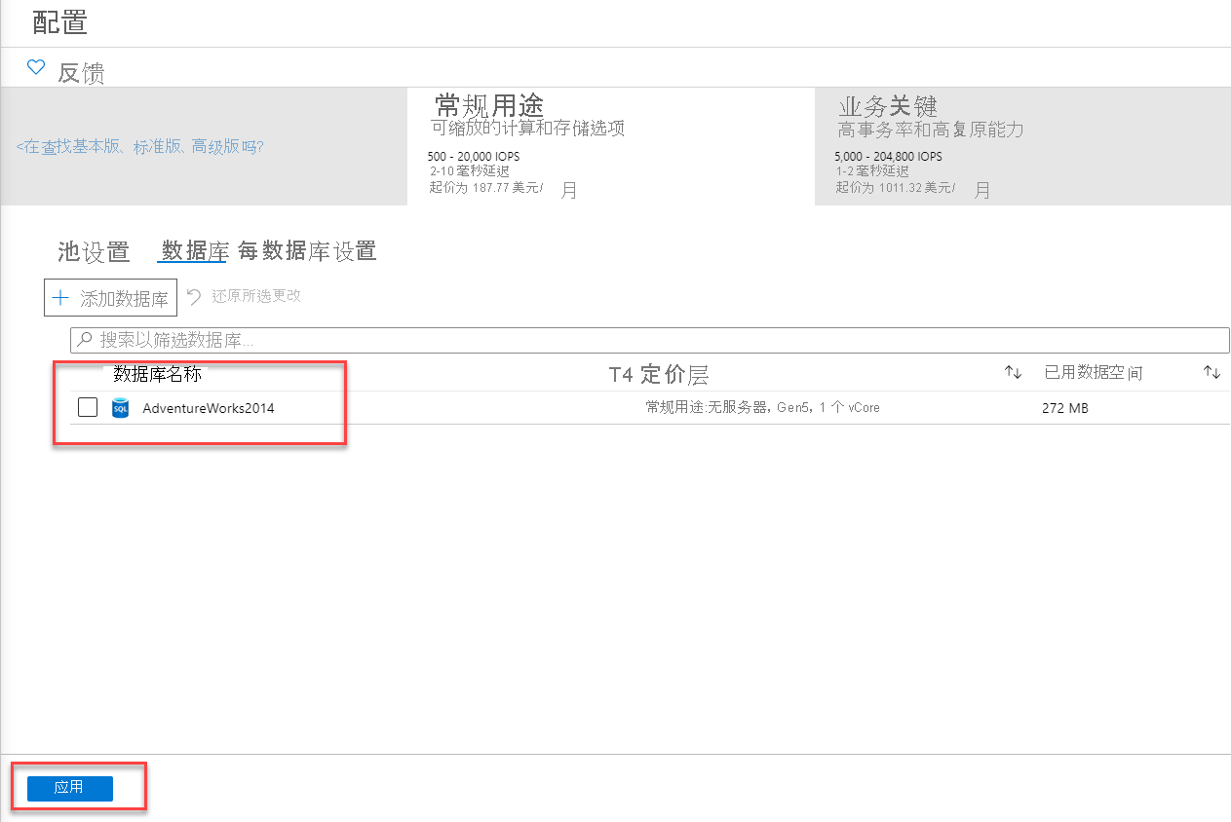
Task: Click 已用数据空间 column header
Action: 1094,373
